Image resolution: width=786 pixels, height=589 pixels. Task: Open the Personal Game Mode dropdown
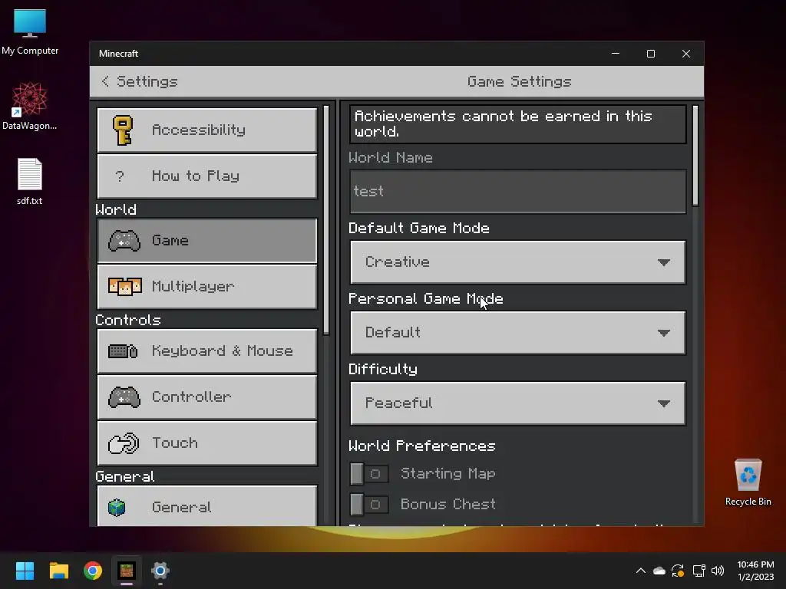518,333
